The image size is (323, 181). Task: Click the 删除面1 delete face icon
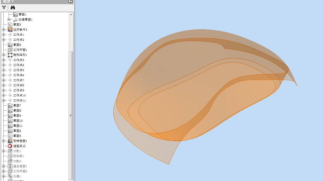point(10,156)
